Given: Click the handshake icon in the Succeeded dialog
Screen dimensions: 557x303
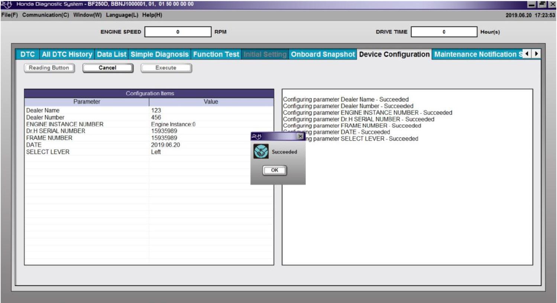Looking at the screenshot, I should [261, 151].
